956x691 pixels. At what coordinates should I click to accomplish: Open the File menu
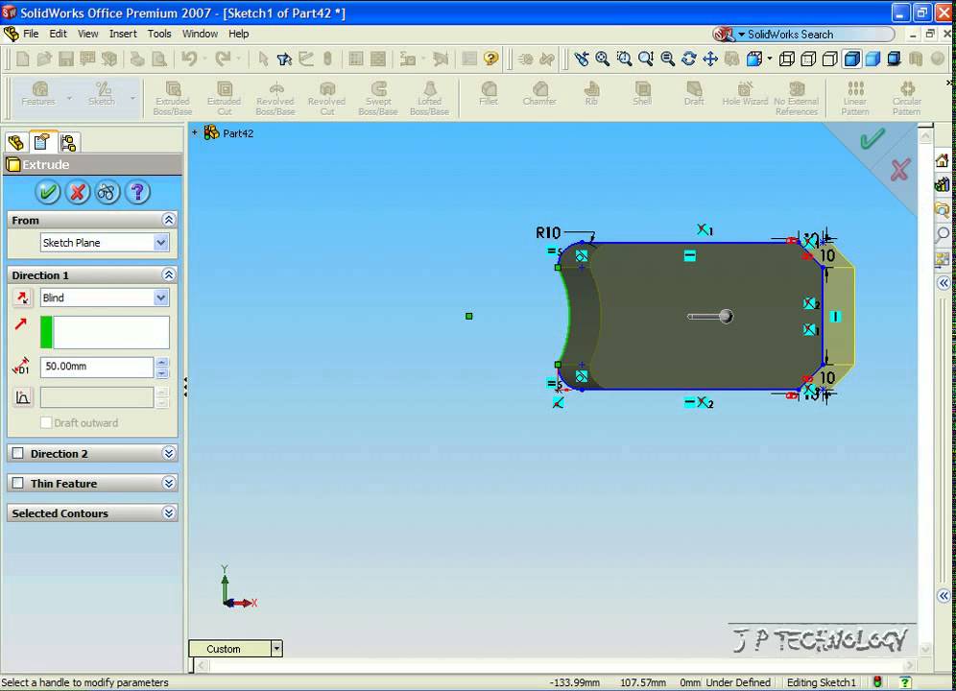point(31,34)
